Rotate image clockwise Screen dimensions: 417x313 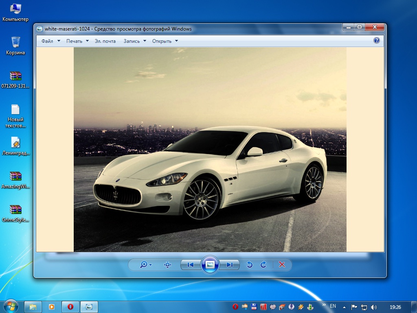coord(263,265)
